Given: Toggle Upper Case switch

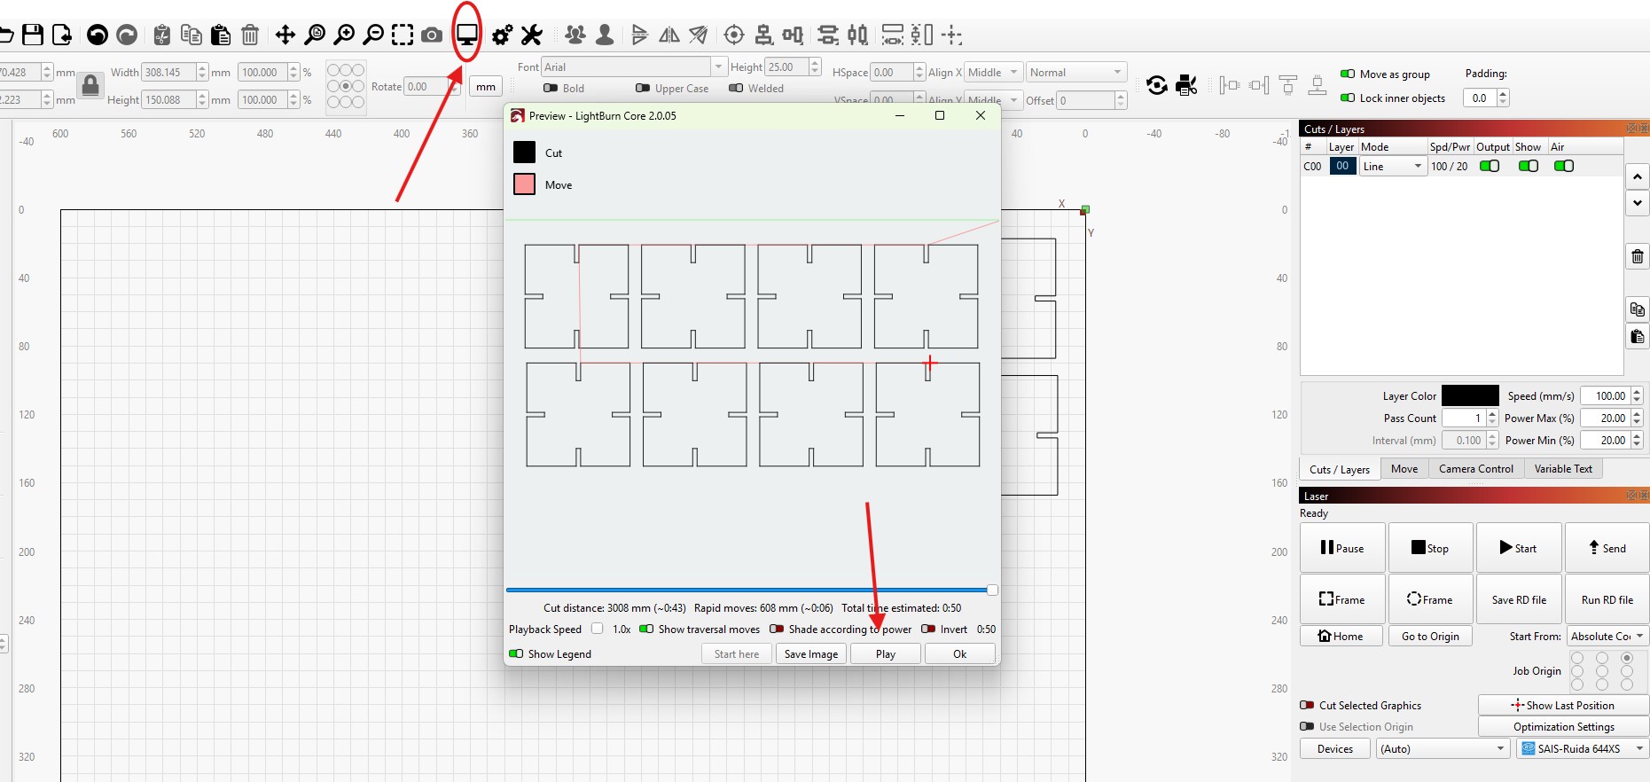Looking at the screenshot, I should [x=643, y=88].
